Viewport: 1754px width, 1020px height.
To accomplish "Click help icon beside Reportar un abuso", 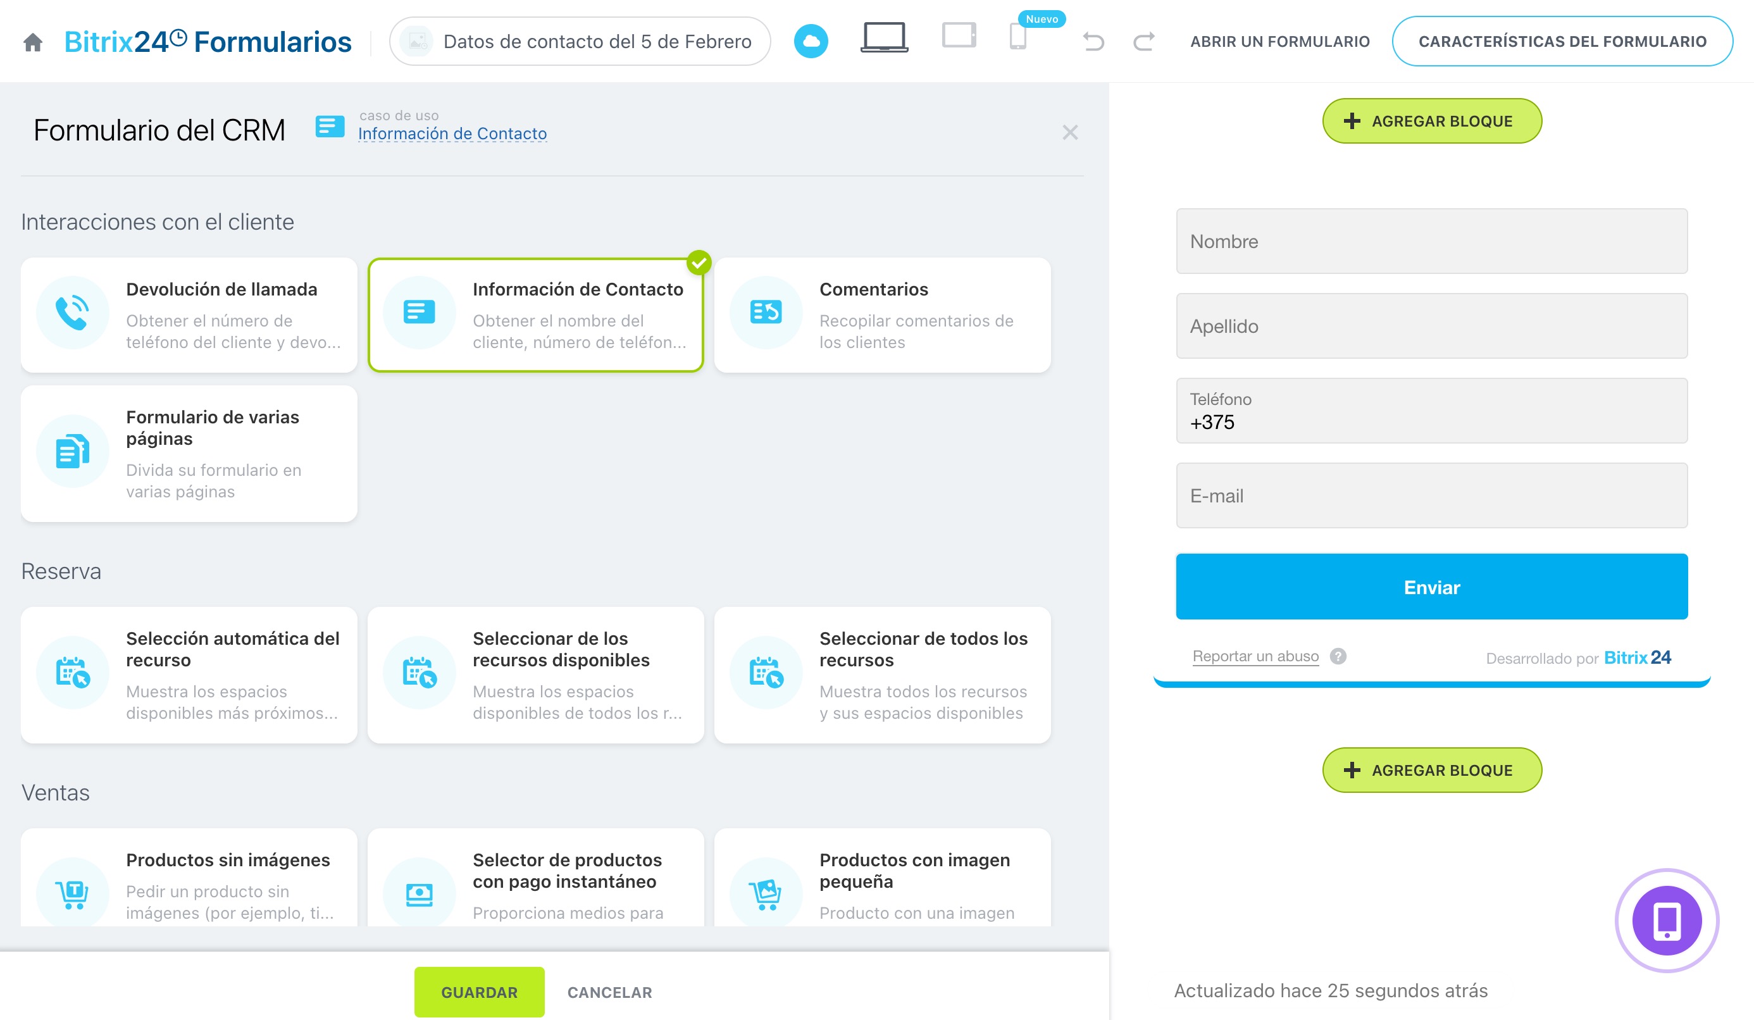I will (x=1338, y=657).
